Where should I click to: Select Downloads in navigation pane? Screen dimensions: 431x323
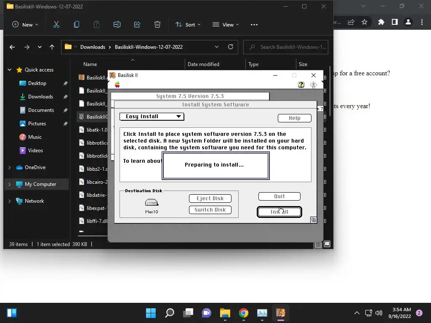pos(40,97)
